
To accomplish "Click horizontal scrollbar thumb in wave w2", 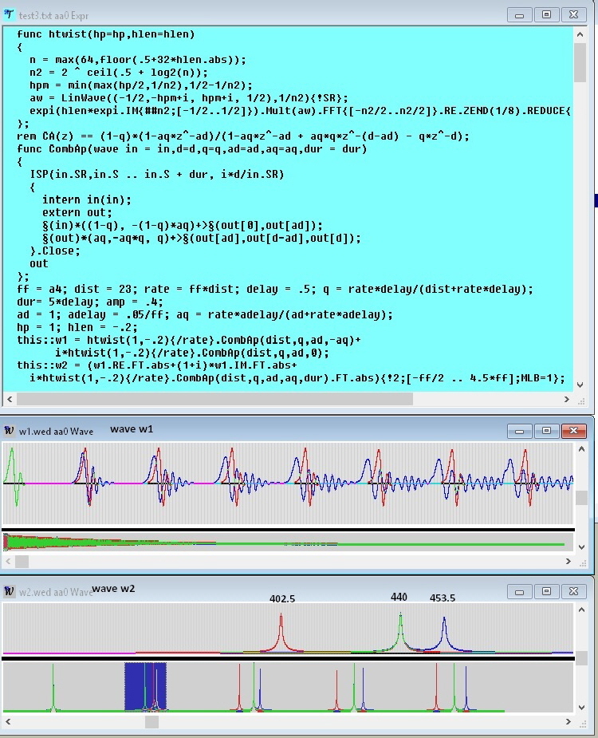I will point(151,721).
